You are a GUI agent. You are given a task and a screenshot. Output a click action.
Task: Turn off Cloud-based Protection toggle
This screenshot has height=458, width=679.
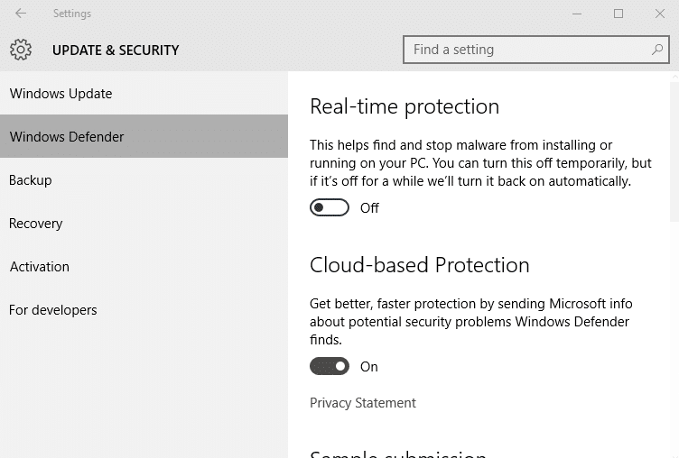tap(330, 367)
